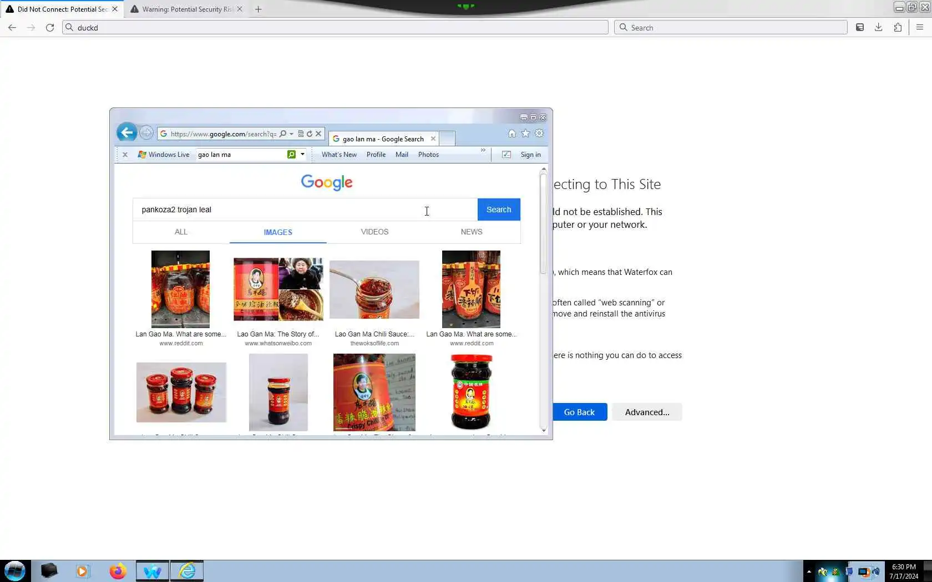Open the IE address bar autocomplete dropdown arrow
The image size is (932, 582).
tap(291, 134)
